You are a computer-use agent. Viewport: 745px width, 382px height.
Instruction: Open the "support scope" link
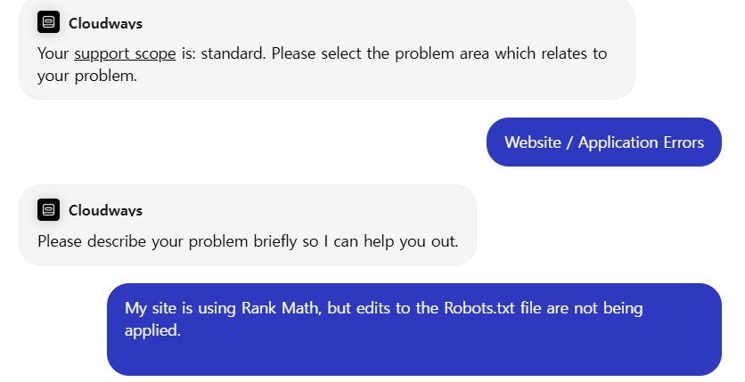pos(125,53)
